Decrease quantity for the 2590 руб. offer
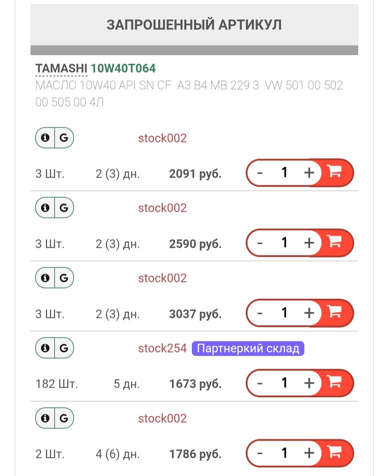 pos(260,243)
